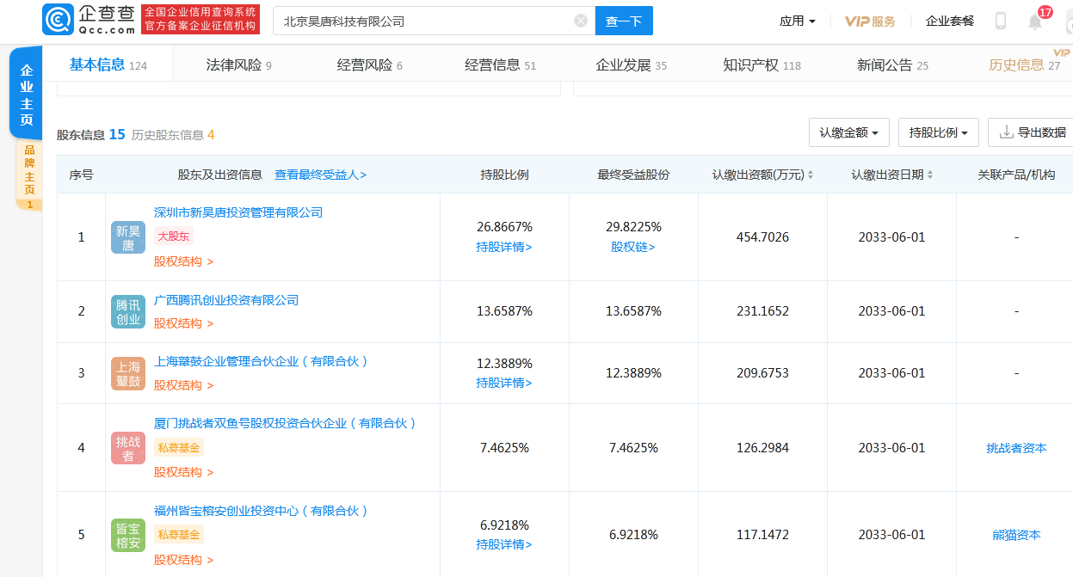The height and width of the screenshot is (577, 1073).
Task: Expand 股权结构 for 广西腾讯创业
Action: [184, 323]
